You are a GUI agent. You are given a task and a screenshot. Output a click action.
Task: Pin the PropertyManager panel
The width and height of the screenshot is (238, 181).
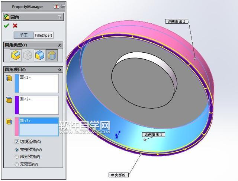click(63, 7)
